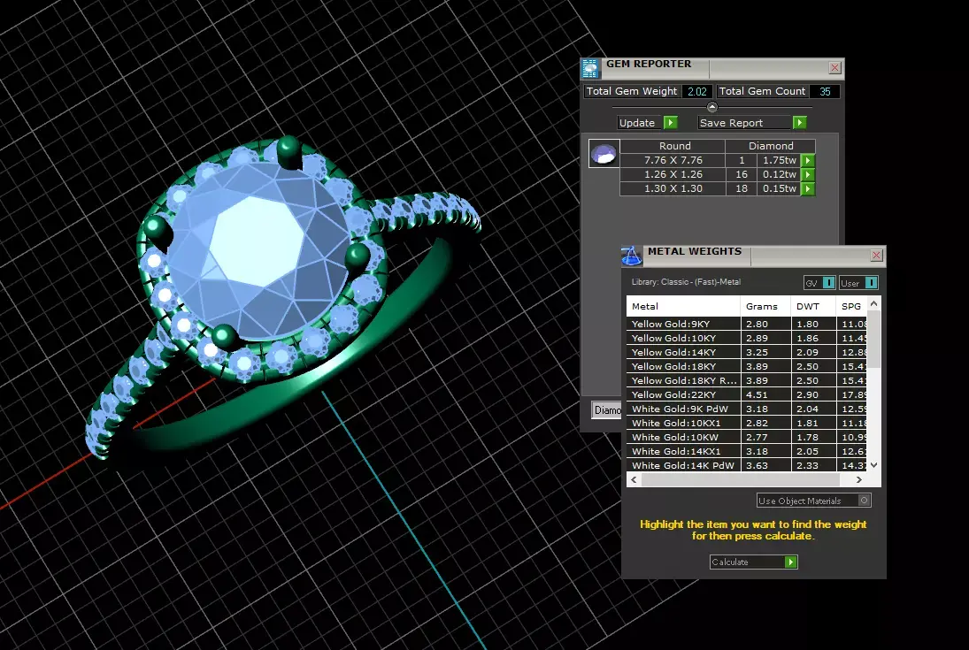Select the White Gold:14KX1 row

[x=747, y=452]
